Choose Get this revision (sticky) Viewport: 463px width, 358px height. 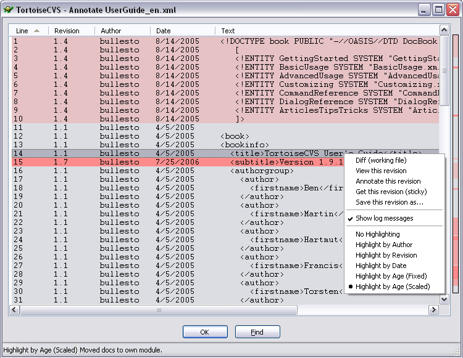click(394, 192)
